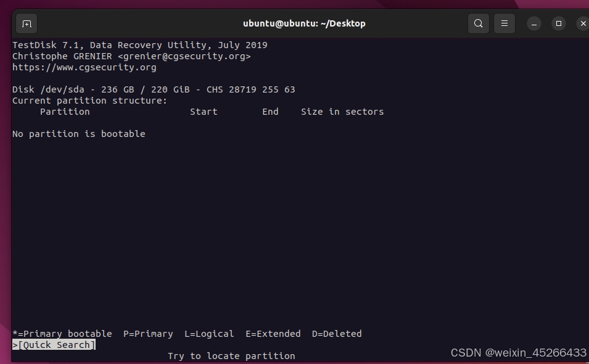The height and width of the screenshot is (364, 589).
Task: Click the Partition column header
Action: tap(65, 112)
